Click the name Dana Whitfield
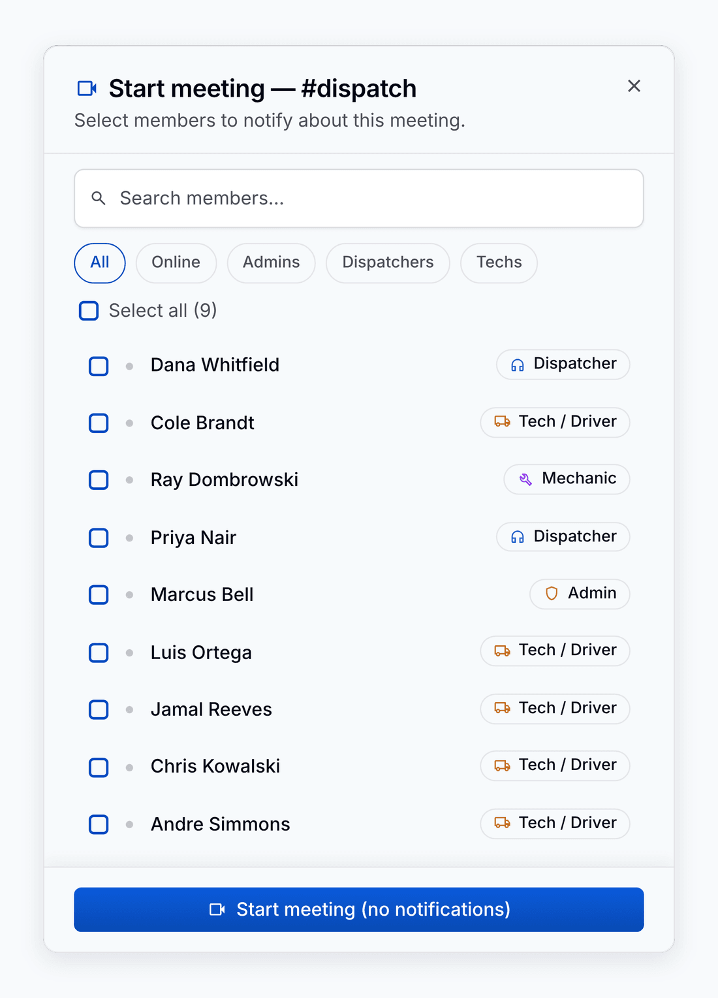 point(215,365)
